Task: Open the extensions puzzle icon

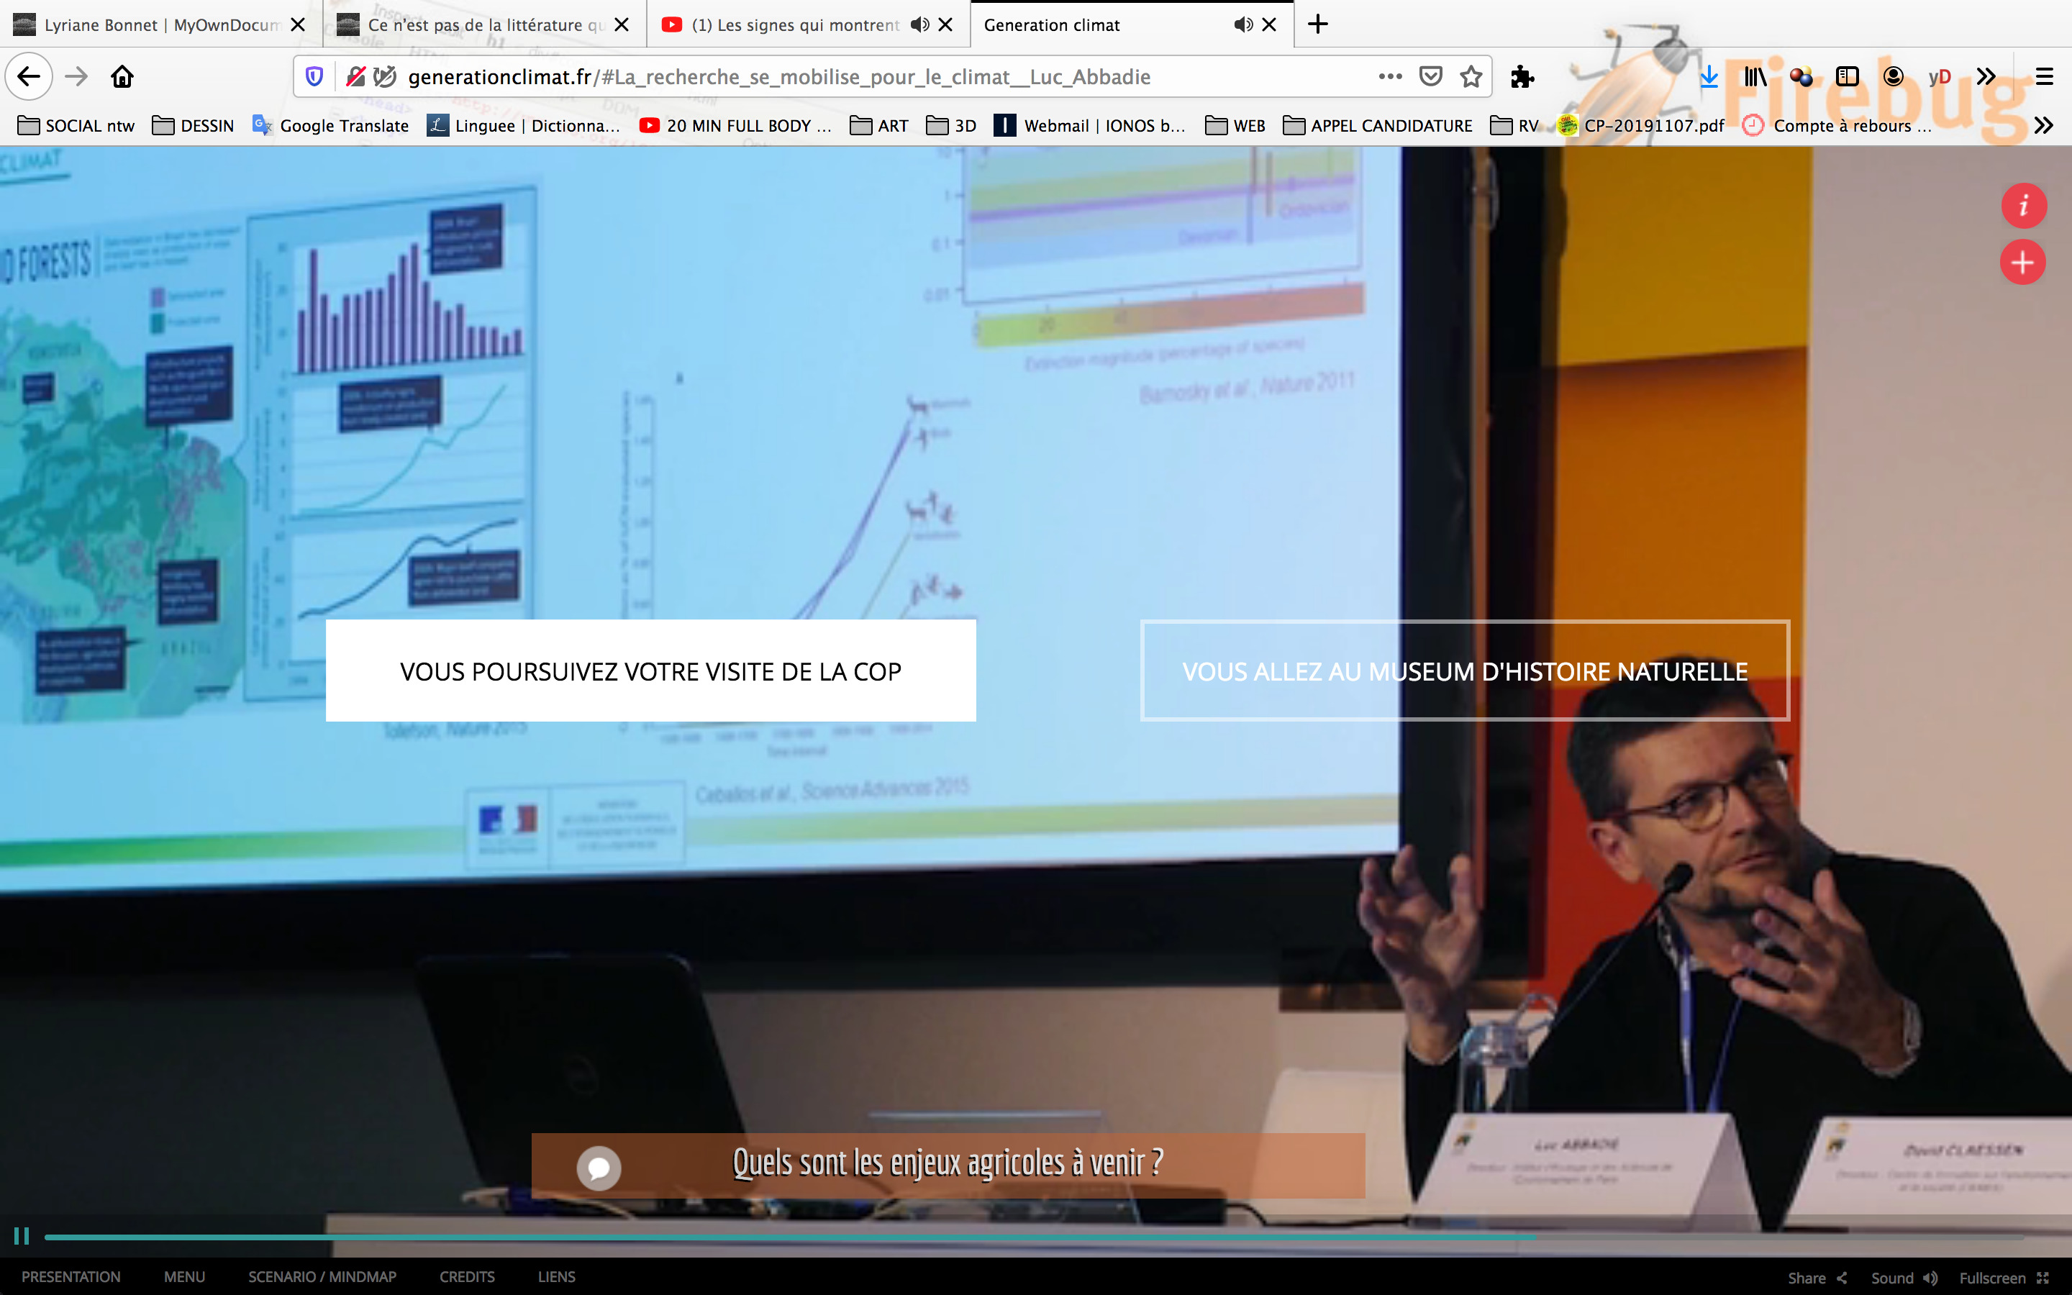Action: [x=1522, y=77]
